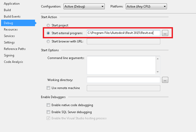This screenshot has height=132, width=196.
Task: Choose the Start external program option
Action: click(48, 33)
